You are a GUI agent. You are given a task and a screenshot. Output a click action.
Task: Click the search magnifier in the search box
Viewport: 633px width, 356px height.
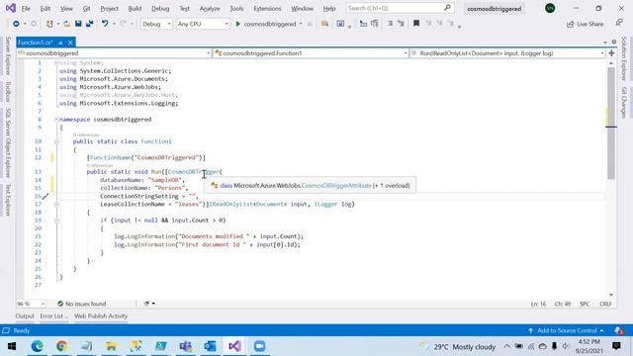[447, 8]
